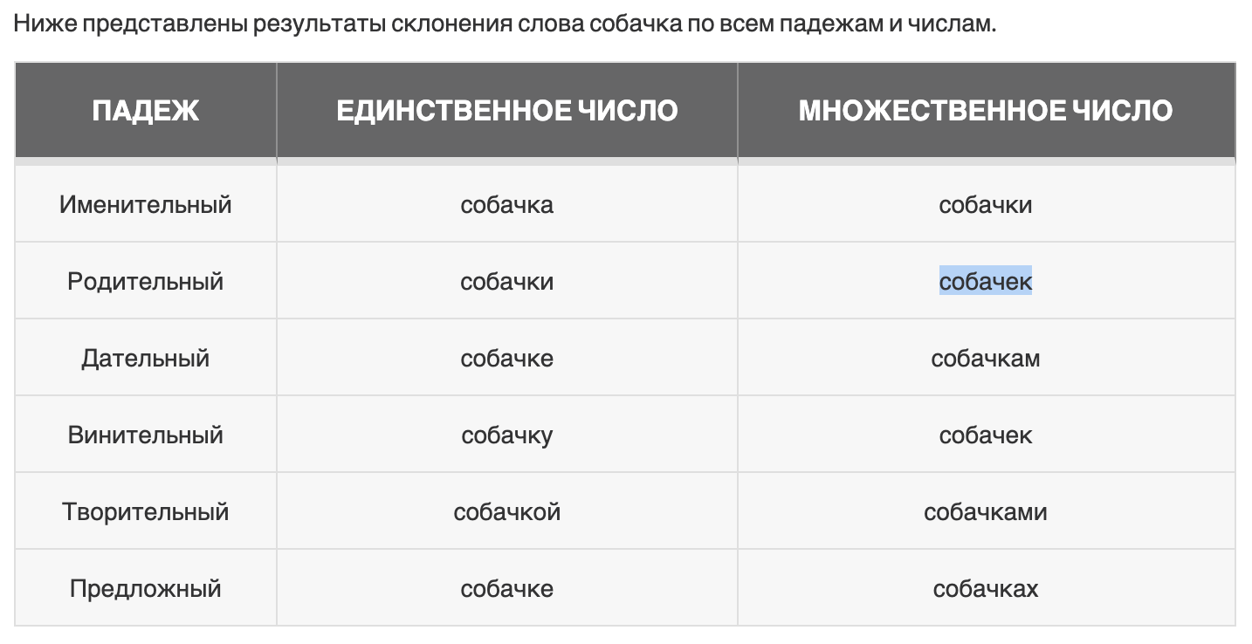Click the genitive singular собачки cell

[506, 282]
